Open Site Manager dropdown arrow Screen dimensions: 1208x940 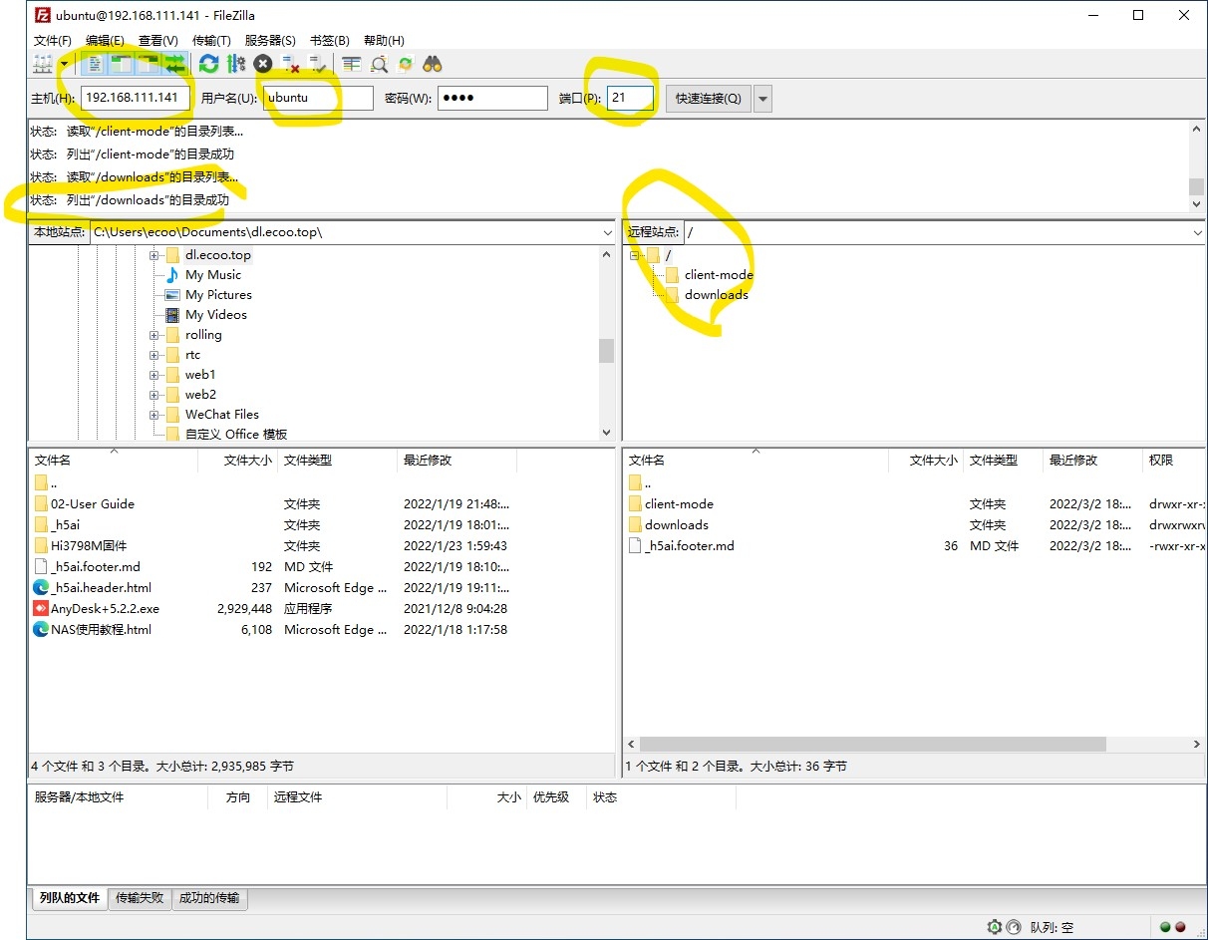pyautogui.click(x=64, y=65)
